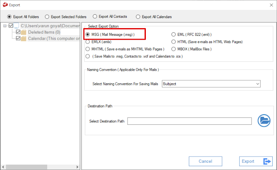This screenshot has height=170, width=277.
Task: Click the Export button
Action: (x=256, y=161)
